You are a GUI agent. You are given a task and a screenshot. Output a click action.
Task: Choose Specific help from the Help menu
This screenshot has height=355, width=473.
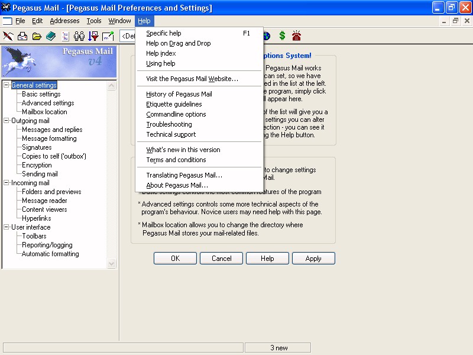[199, 33]
